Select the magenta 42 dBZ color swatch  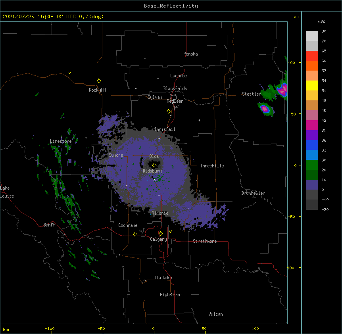(312, 125)
